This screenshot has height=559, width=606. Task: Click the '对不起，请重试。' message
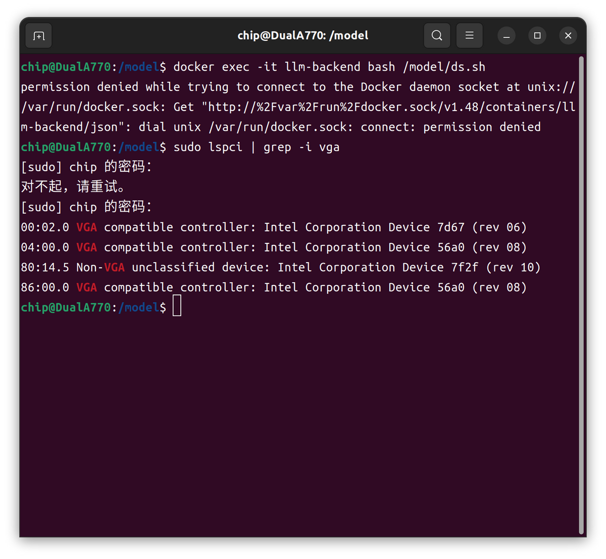[73, 187]
